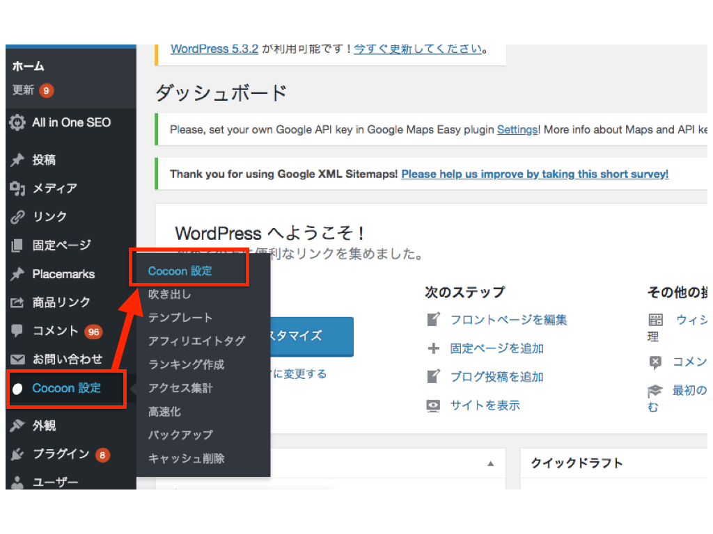Collapse the dashboard widget with the triangle arrow
Viewport: 713px width, 534px height.
tap(491, 464)
